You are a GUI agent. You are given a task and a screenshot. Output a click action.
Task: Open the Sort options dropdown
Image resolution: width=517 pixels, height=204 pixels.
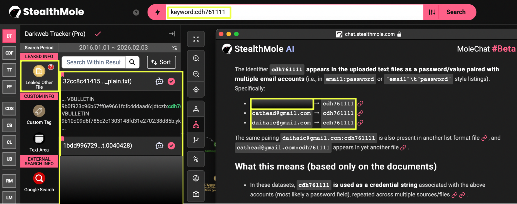coord(161,62)
